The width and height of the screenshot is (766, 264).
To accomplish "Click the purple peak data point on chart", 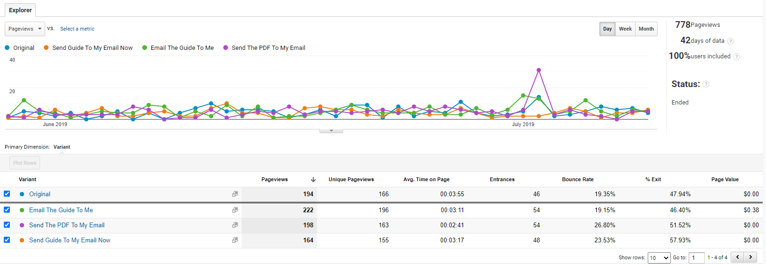I will 538,70.
